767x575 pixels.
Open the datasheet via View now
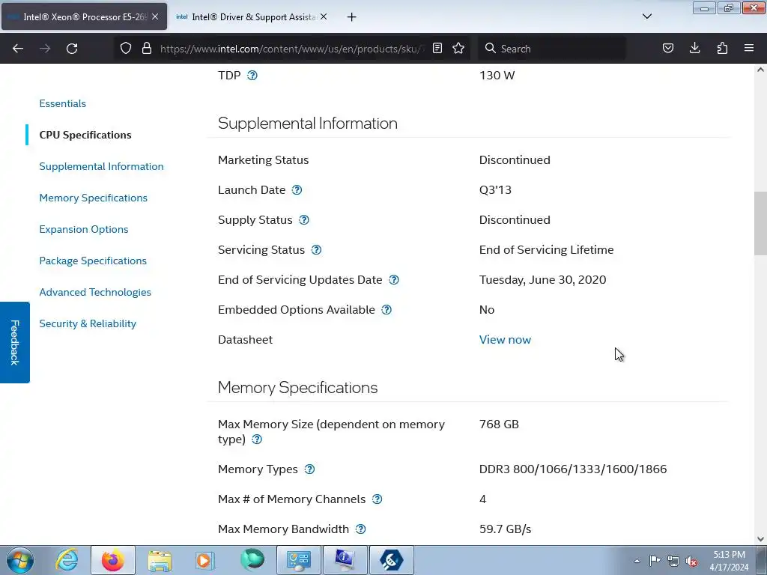click(x=505, y=340)
